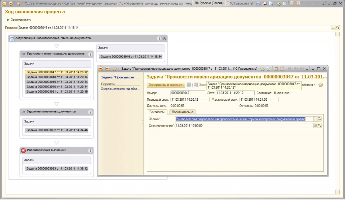Open main window round orange dropdown menu button

point(11,3)
